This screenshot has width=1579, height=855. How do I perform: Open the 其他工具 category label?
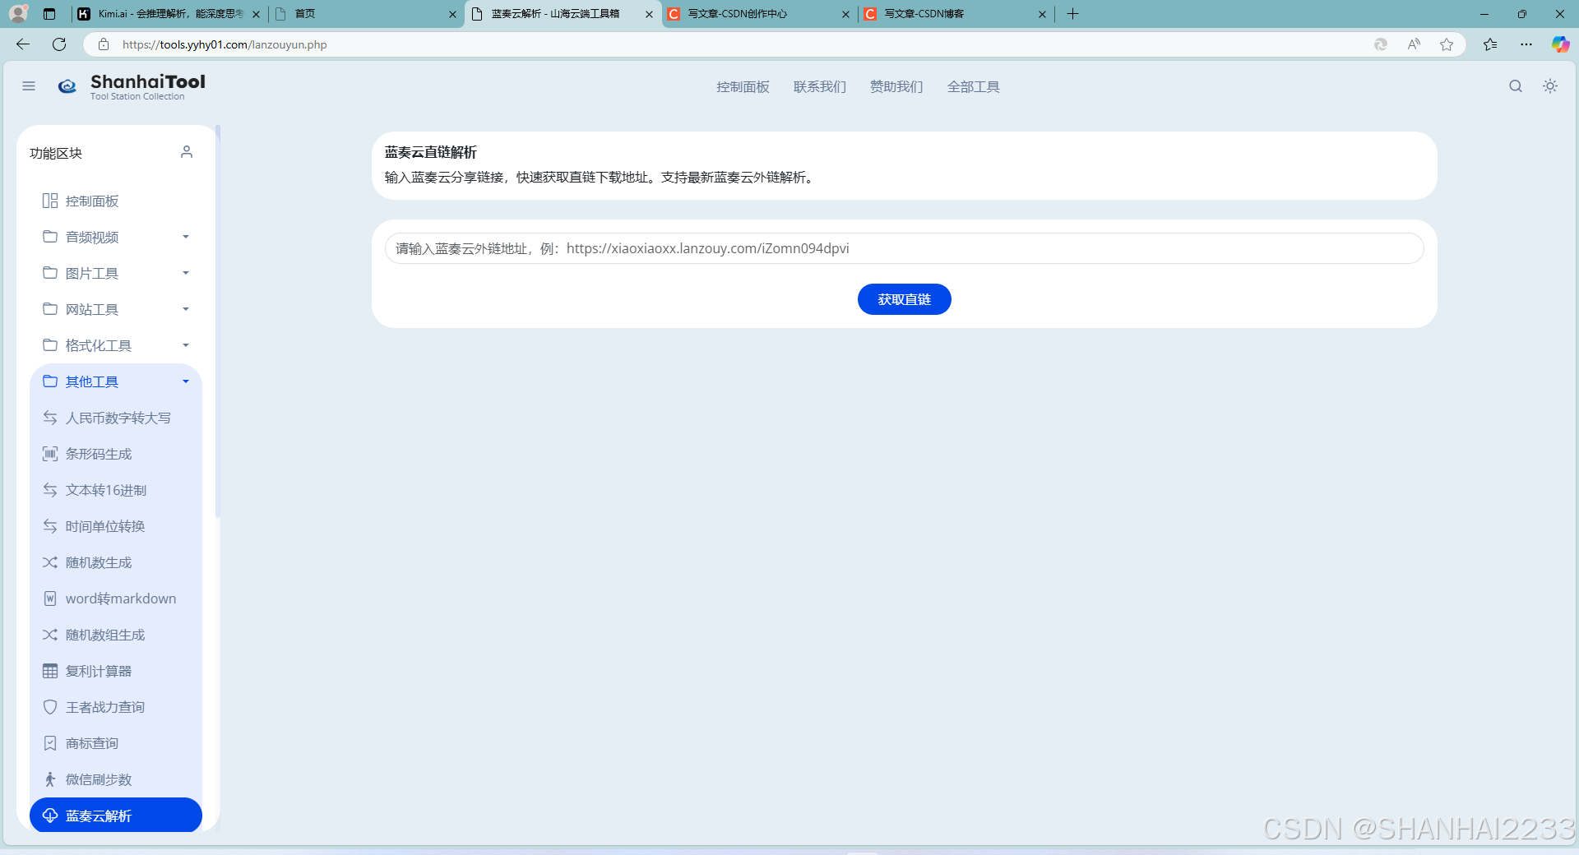92,381
